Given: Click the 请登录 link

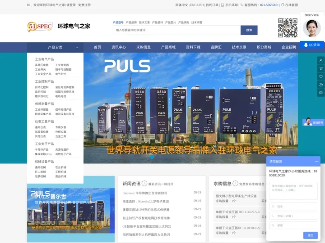Looking at the screenshot, I should click(71, 5).
